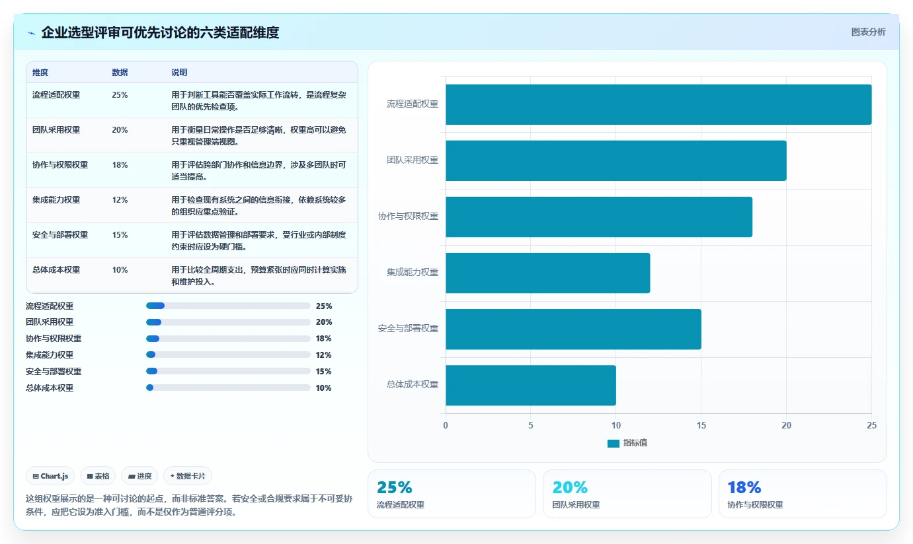Click the 协作与权限权重 chart bar reaching 18
The width and height of the screenshot is (913, 544).
point(599,217)
